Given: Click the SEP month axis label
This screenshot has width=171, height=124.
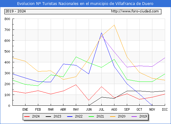Looking at the screenshot, I should point(127,109).
